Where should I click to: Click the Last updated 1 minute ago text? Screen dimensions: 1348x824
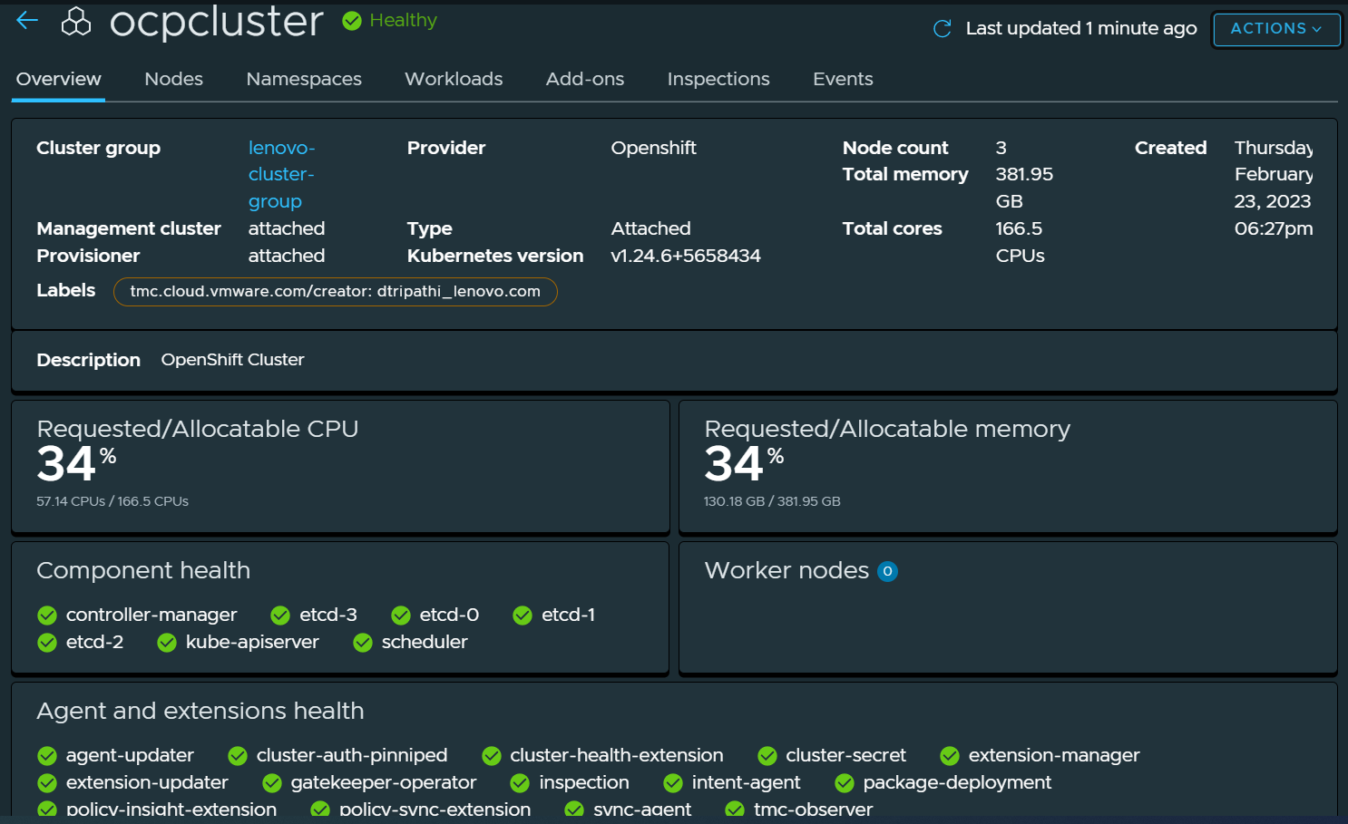[1081, 29]
